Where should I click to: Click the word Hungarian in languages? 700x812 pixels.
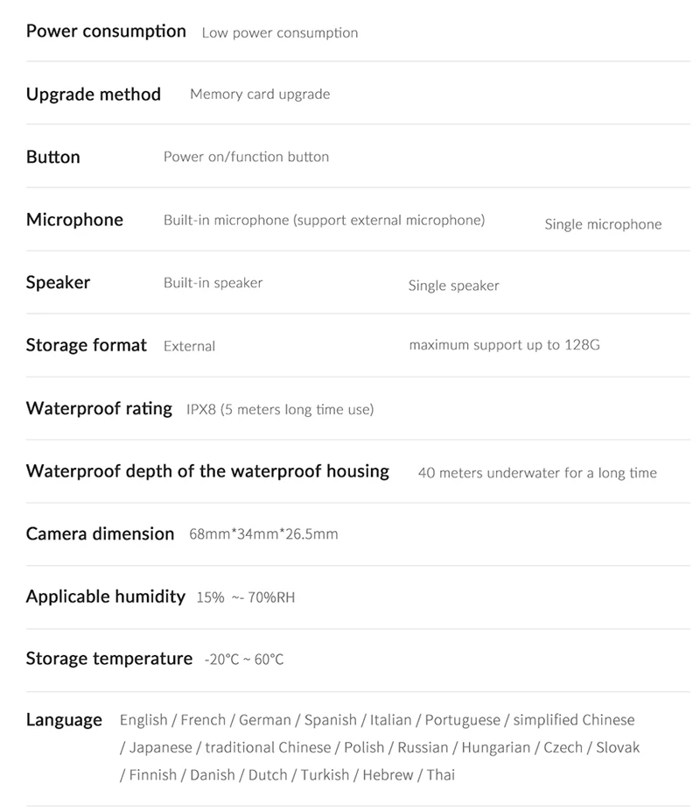pyautogui.click(x=495, y=748)
